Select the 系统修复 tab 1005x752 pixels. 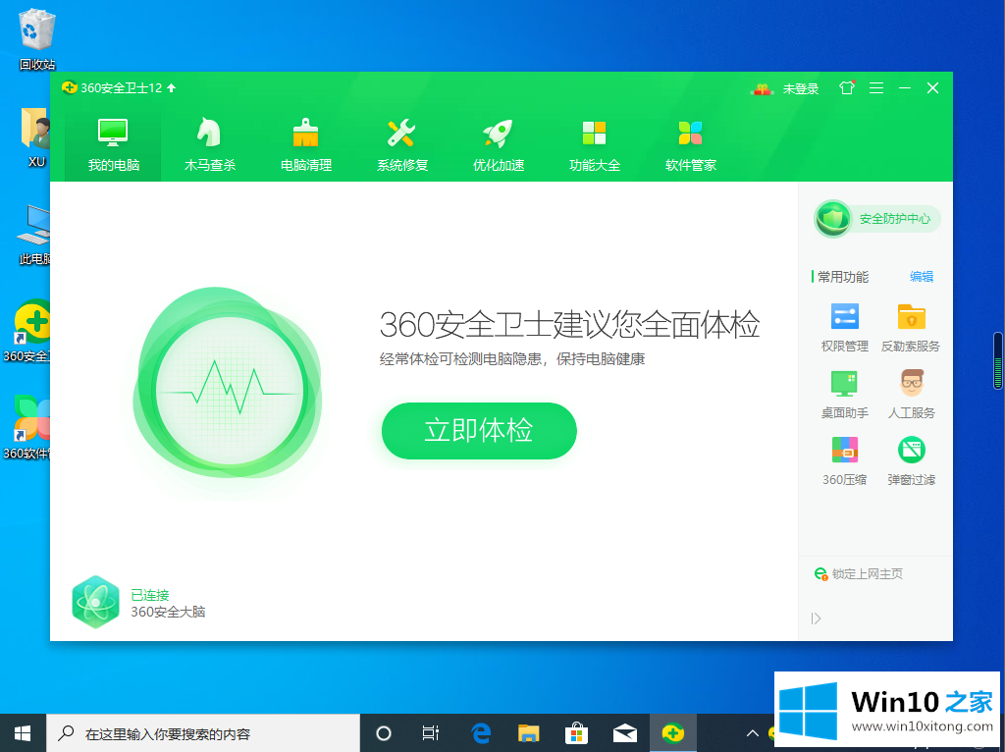coord(401,145)
